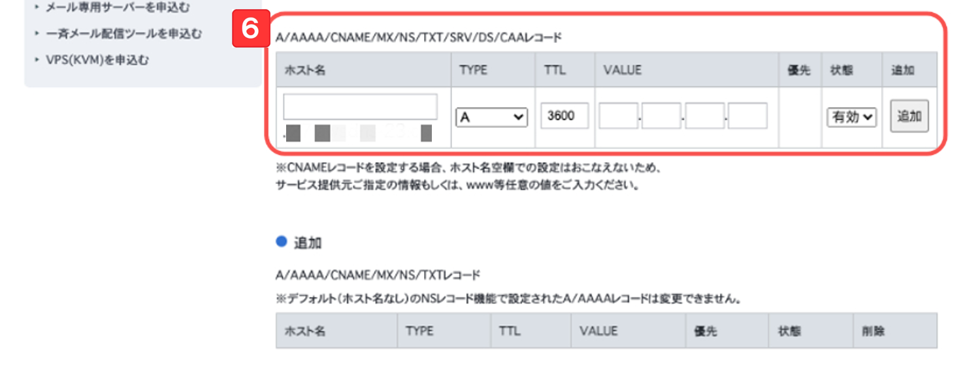The image size is (980, 366).
Task: Open 一斉メール配信ツールを申込む link
Action: coord(123,33)
